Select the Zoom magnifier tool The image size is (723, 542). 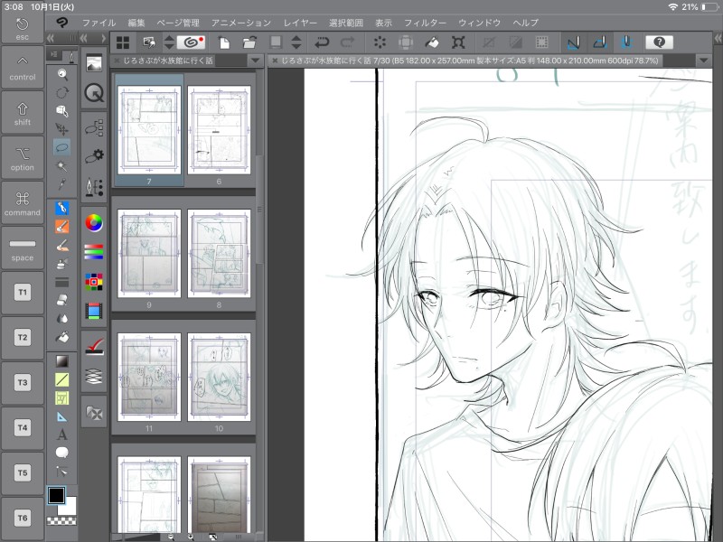click(61, 75)
